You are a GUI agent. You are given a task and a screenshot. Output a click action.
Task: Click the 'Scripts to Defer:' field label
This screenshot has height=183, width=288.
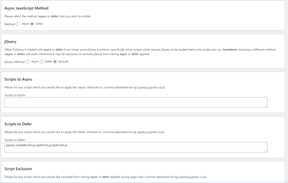tap(15, 140)
